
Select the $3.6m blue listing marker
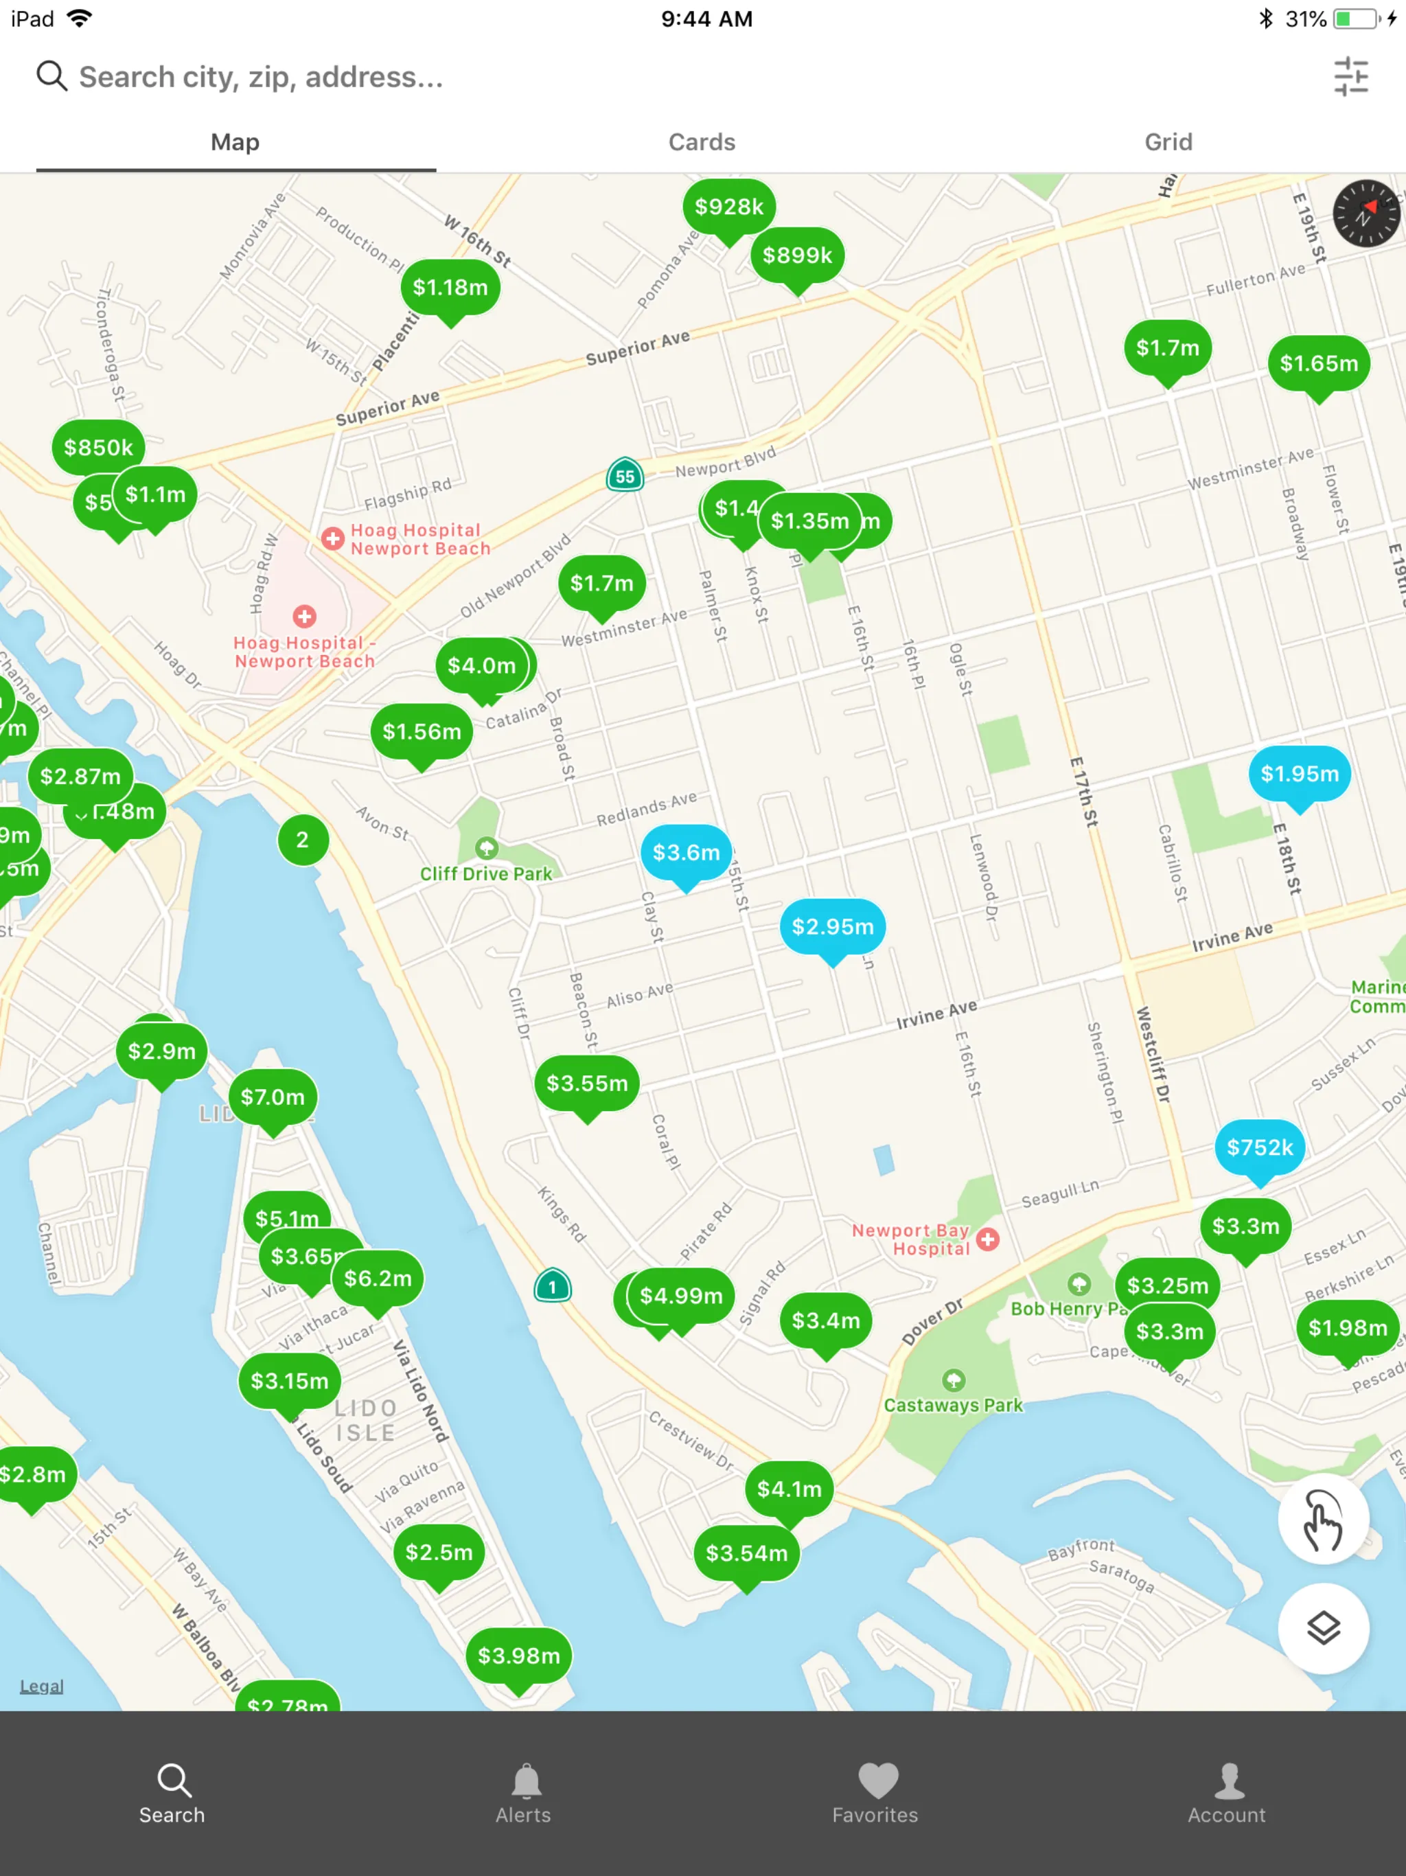pyautogui.click(x=684, y=849)
